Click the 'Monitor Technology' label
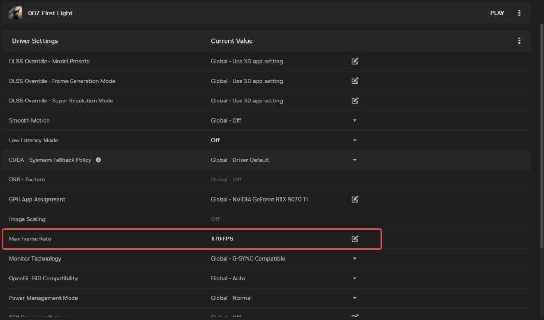The image size is (544, 320). 35,258
